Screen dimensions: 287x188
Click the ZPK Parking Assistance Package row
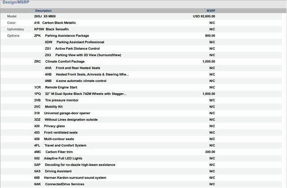click(x=66, y=35)
